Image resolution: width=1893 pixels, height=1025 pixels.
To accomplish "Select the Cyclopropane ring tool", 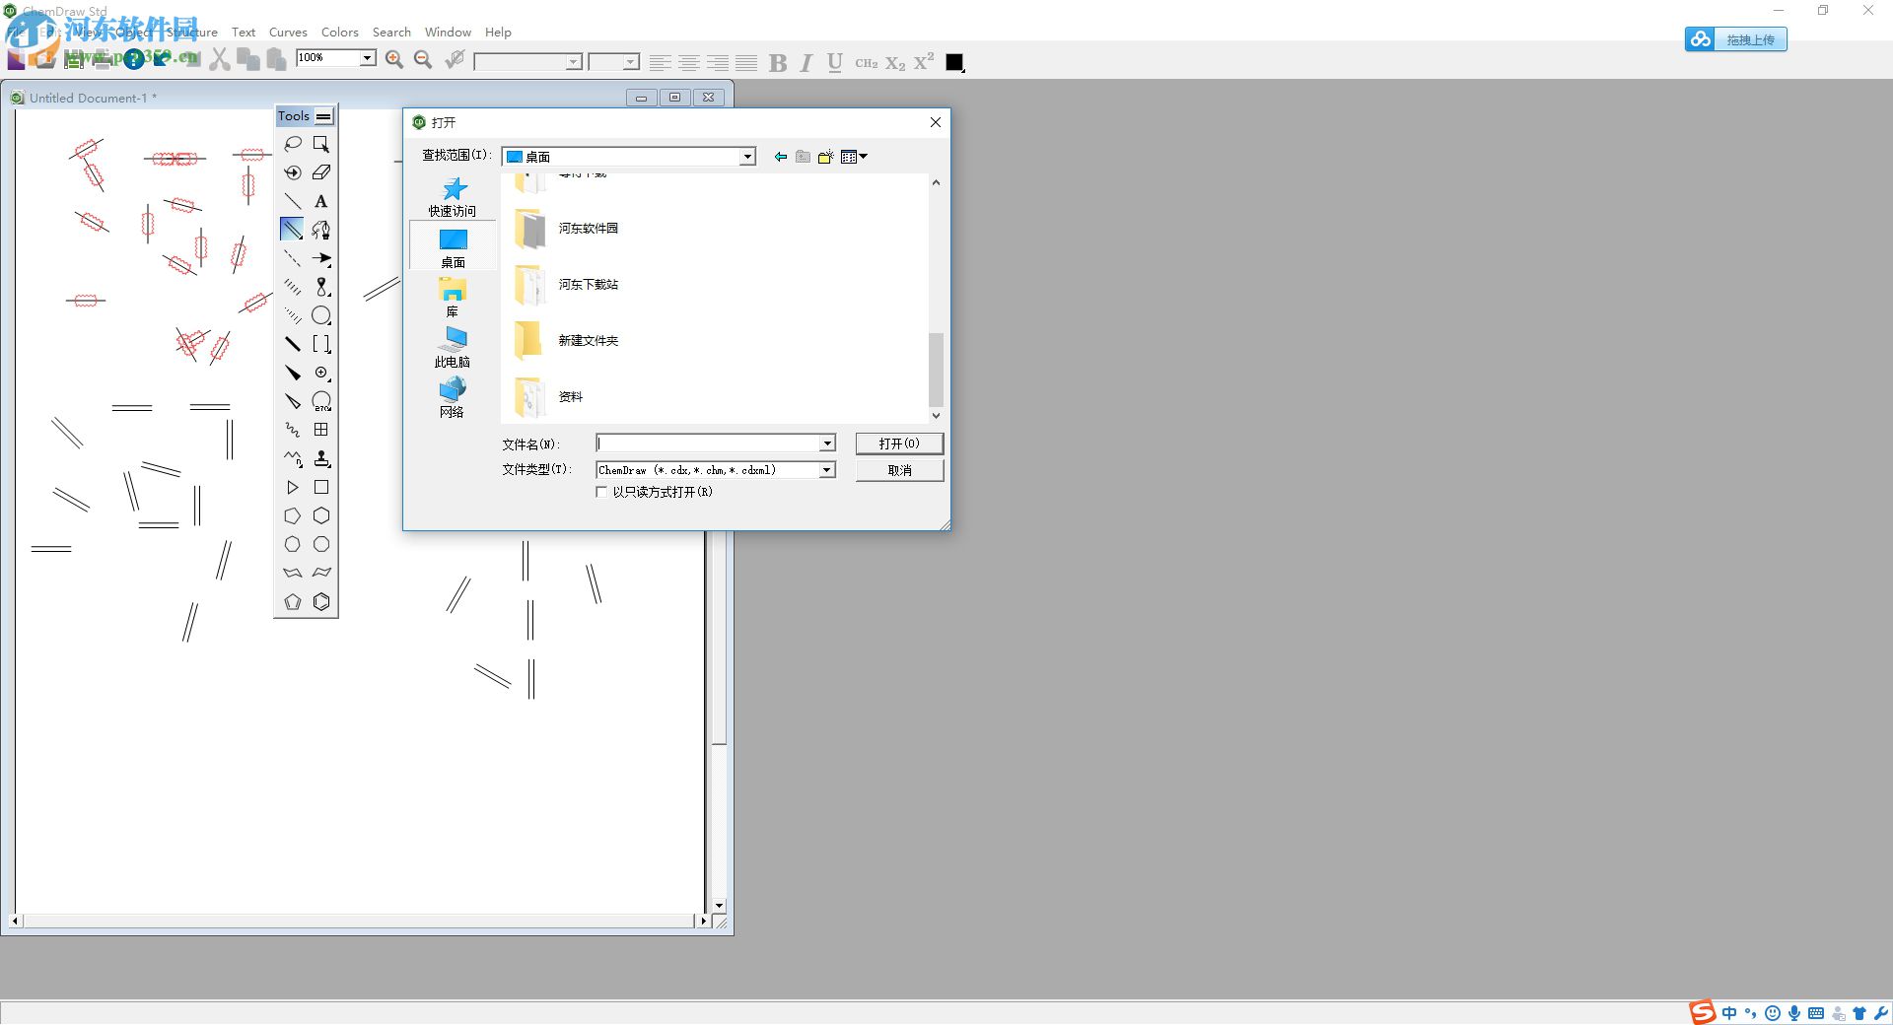I will pyautogui.click(x=293, y=487).
